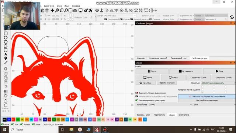The height and width of the screenshot is (133, 236).
Task: Open the Laser Tools menu
Action: (49, 6)
